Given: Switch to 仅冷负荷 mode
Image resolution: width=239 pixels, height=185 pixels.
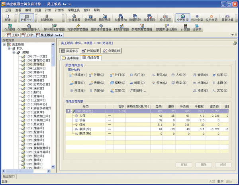Looking at the screenshot, I should 197,18.
